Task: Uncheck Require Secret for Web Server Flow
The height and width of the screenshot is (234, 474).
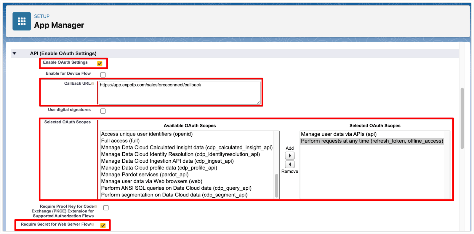Action: [x=103, y=225]
